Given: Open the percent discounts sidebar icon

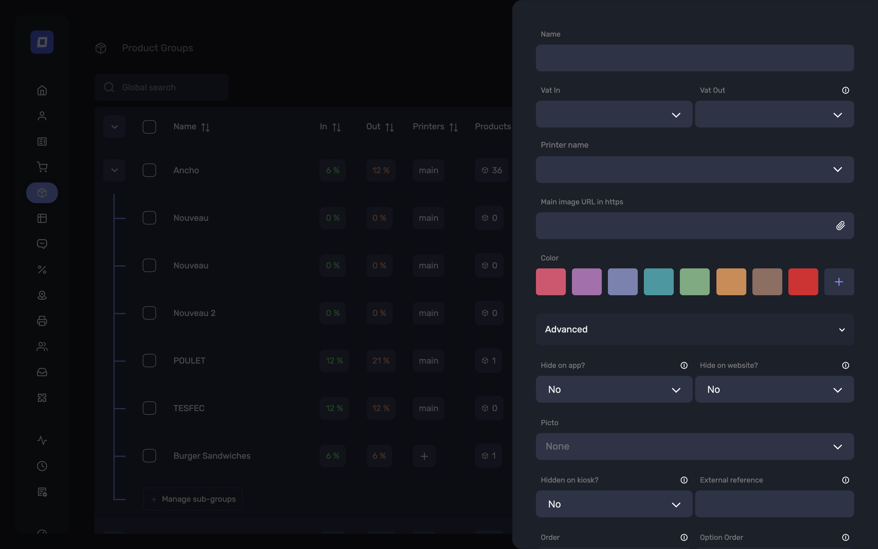Looking at the screenshot, I should point(42,270).
